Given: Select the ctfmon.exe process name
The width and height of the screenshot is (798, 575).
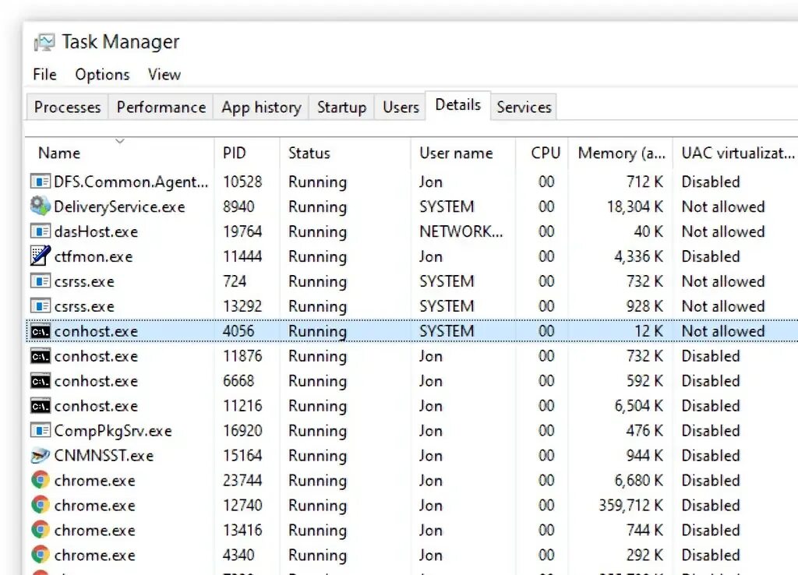Looking at the screenshot, I should pos(94,256).
